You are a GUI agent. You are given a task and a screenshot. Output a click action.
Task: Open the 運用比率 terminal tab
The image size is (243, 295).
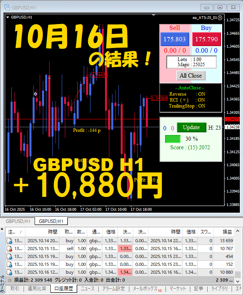click(37, 289)
